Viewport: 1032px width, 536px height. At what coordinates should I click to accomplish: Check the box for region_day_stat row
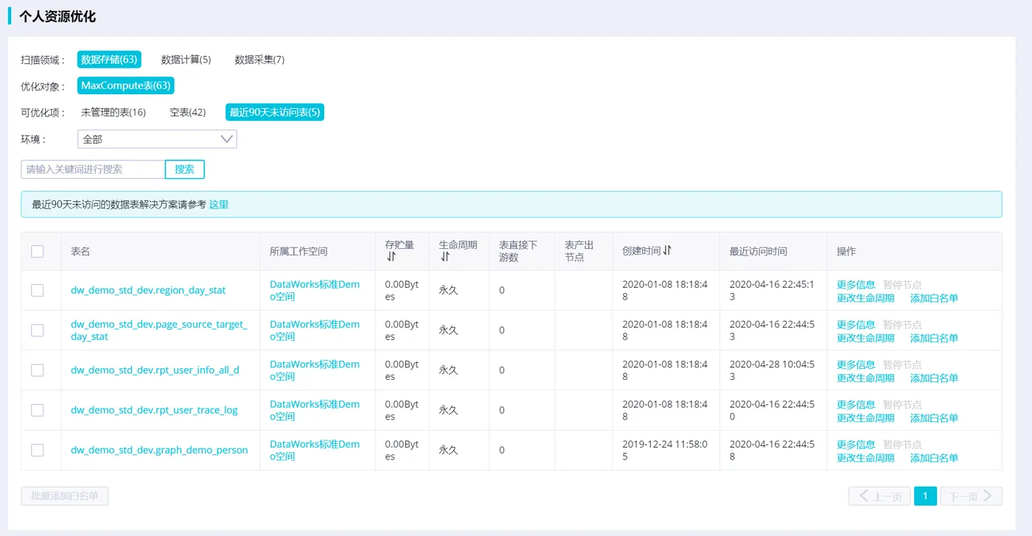click(x=38, y=290)
